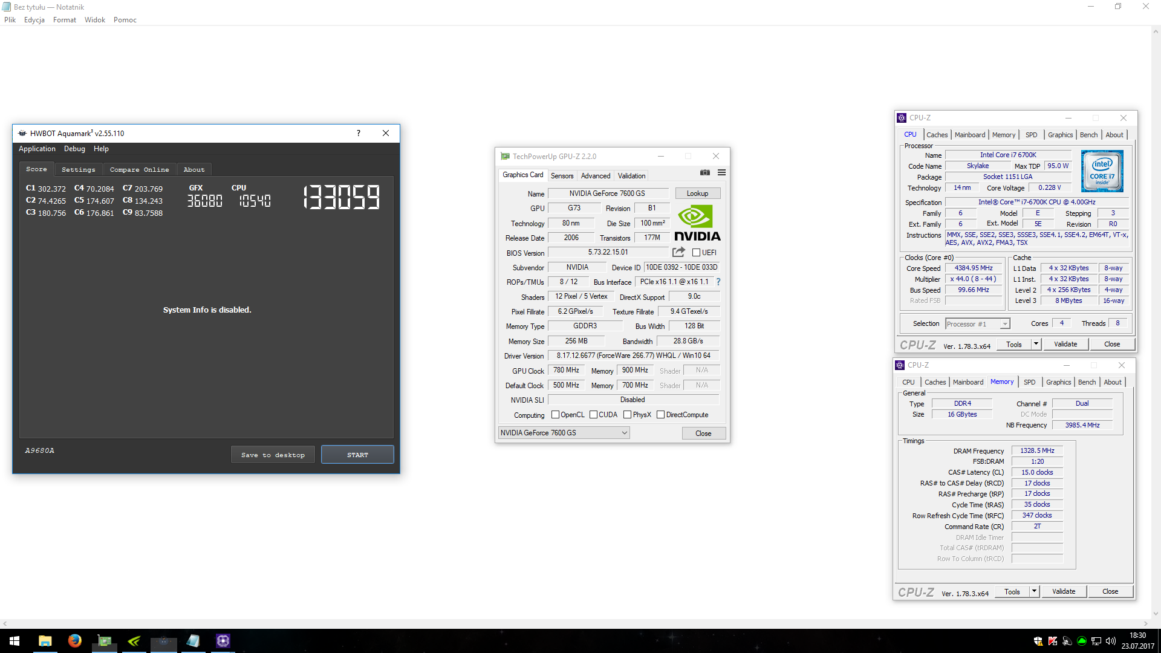Click the Windows Defender tray icon

pos(1038,641)
